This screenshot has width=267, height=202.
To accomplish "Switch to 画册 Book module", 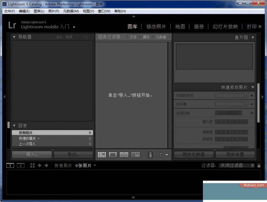I will pyautogui.click(x=199, y=27).
